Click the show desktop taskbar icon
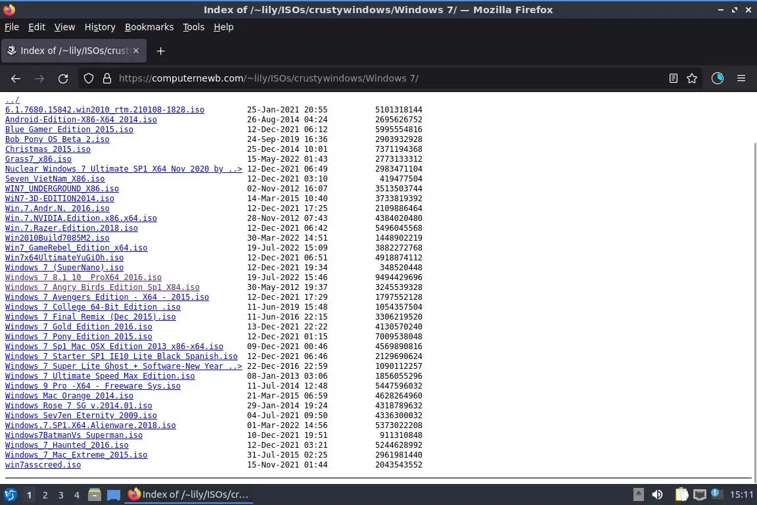Viewport: 757px width, 505px height. coord(114,494)
